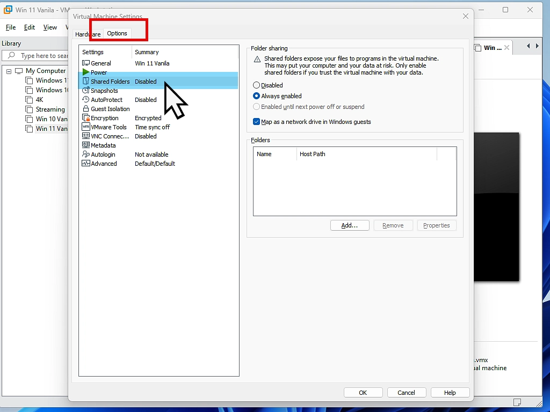Click the Metadata icon
Screen dimensions: 550x412
(x=85, y=145)
